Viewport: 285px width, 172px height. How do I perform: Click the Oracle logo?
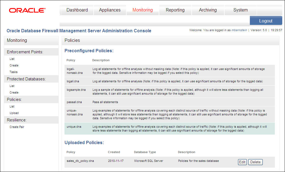coord(27,10)
